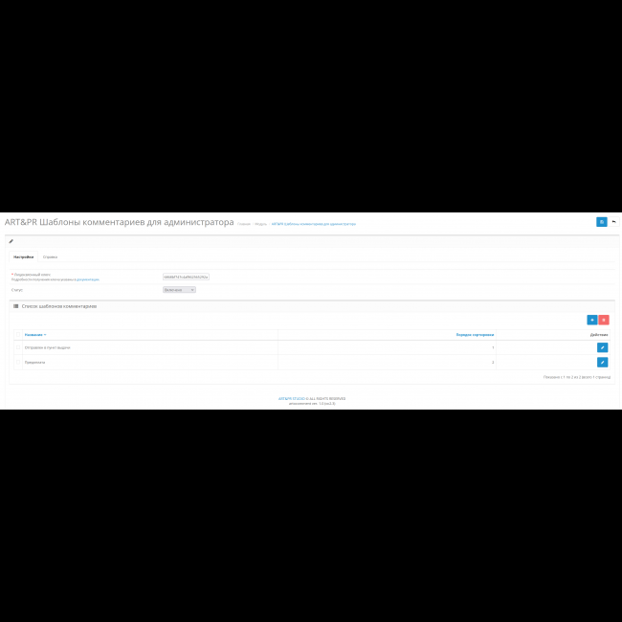Click the back arrow icon
This screenshot has width=622, height=622.
[x=613, y=222]
